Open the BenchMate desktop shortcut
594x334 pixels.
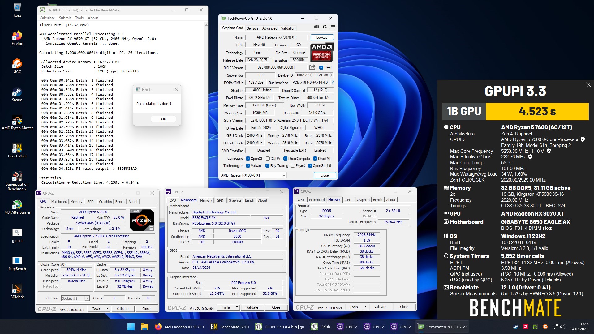[17, 151]
